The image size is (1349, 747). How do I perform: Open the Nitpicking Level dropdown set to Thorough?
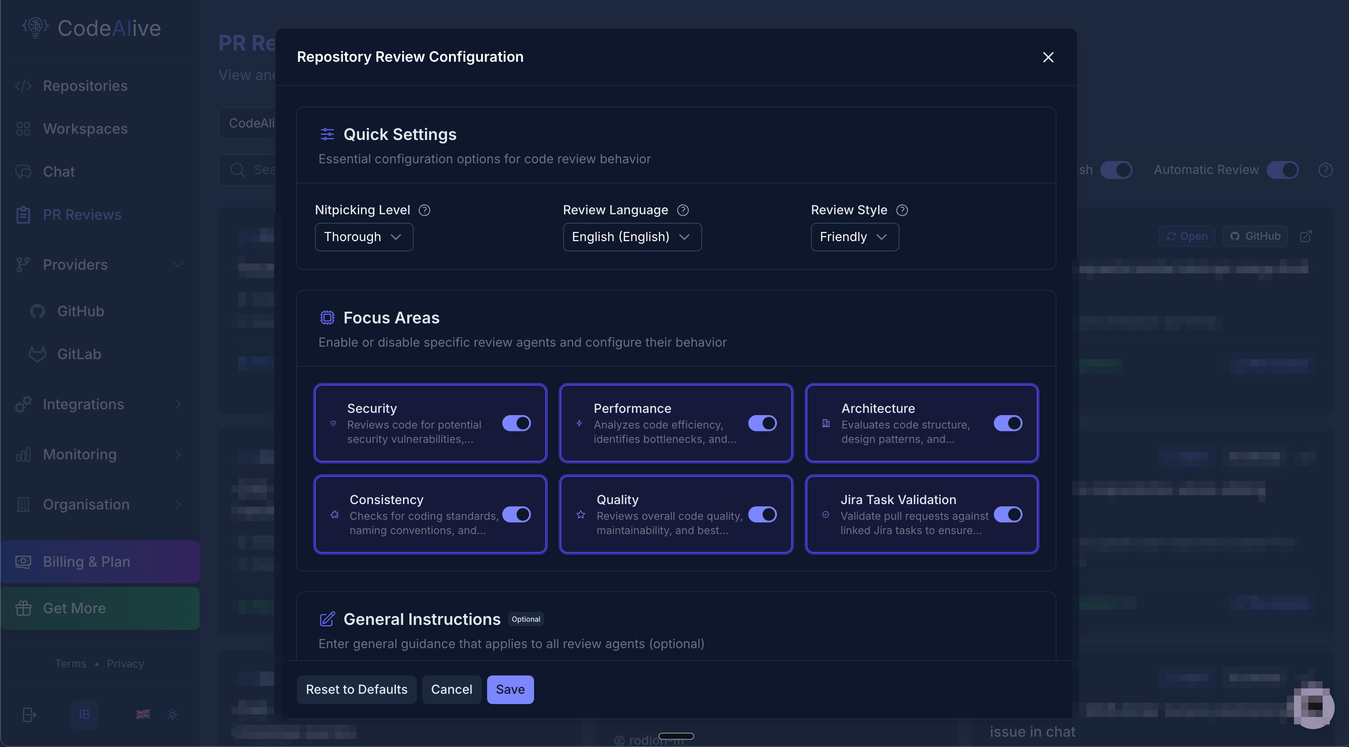364,237
